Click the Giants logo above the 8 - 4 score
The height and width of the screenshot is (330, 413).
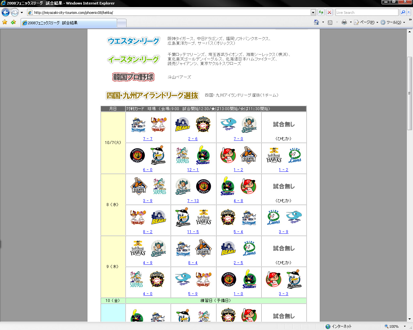(x=203, y=248)
